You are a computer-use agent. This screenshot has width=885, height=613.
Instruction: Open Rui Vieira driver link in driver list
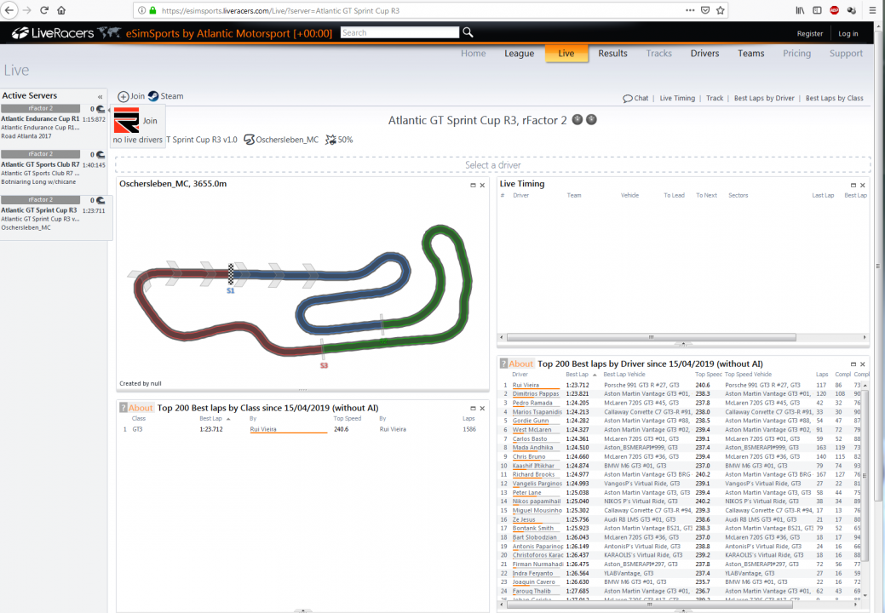tap(526, 385)
